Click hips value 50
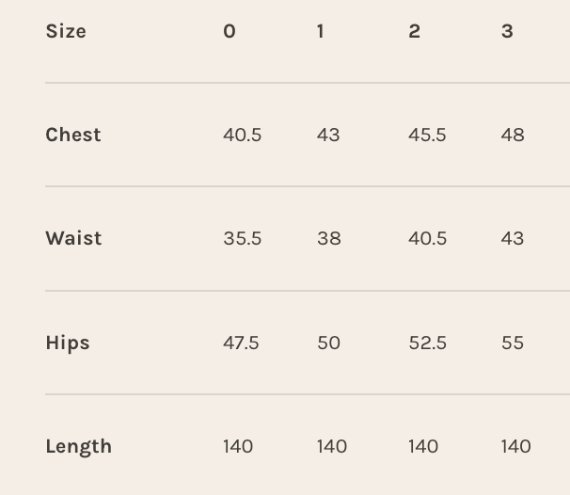This screenshot has height=495, width=570. (x=329, y=343)
